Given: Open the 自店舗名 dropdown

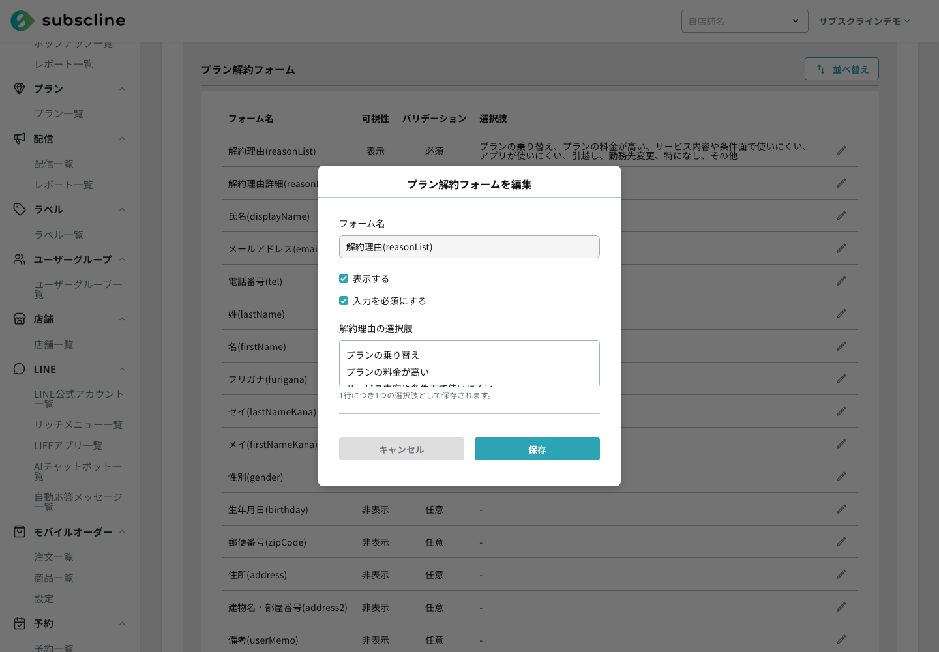Looking at the screenshot, I should coord(745,21).
